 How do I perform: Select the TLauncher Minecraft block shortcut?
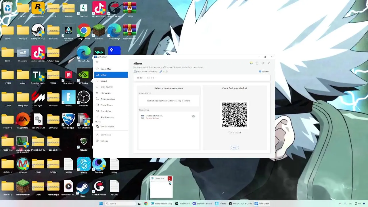tap(99, 32)
